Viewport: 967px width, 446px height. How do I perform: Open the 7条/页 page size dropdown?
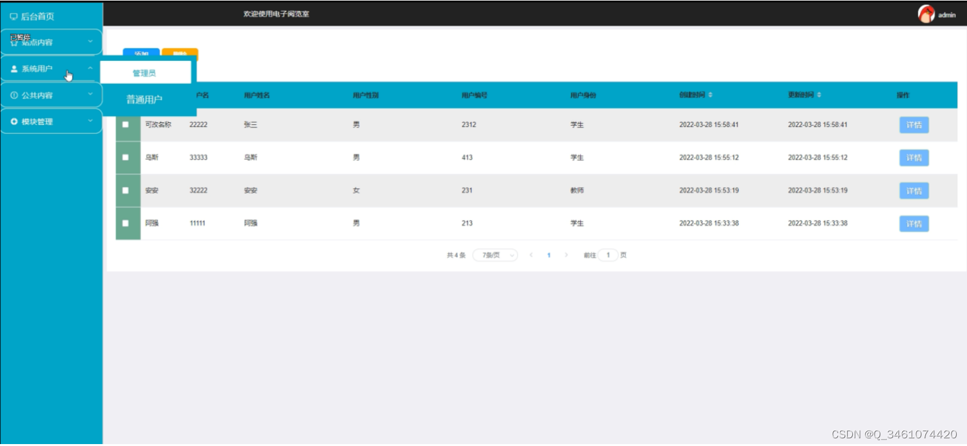pyautogui.click(x=495, y=255)
